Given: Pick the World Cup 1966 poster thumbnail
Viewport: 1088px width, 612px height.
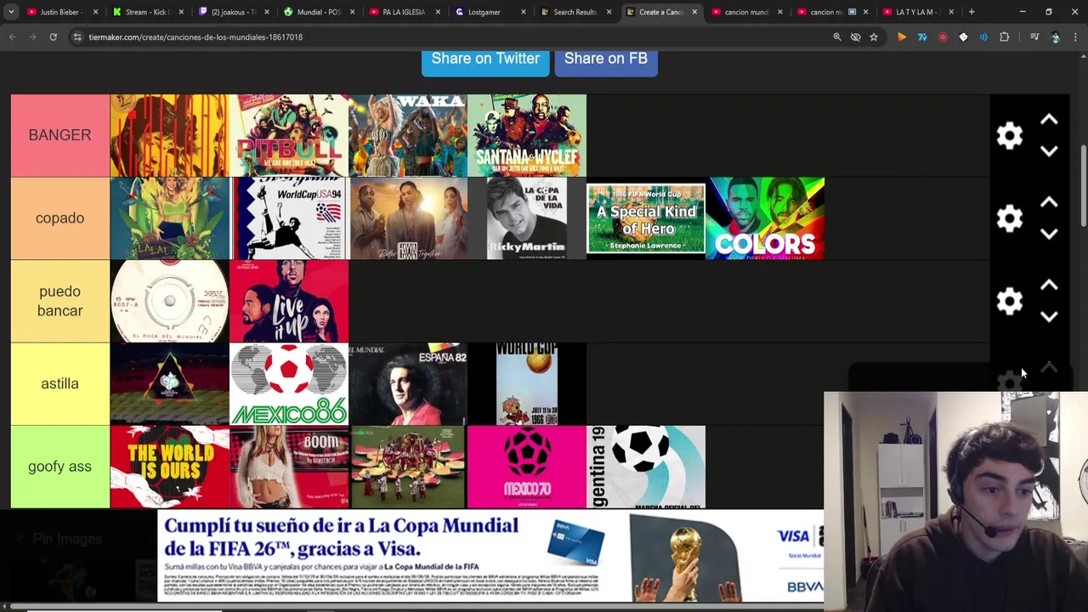Looking at the screenshot, I should (x=527, y=383).
